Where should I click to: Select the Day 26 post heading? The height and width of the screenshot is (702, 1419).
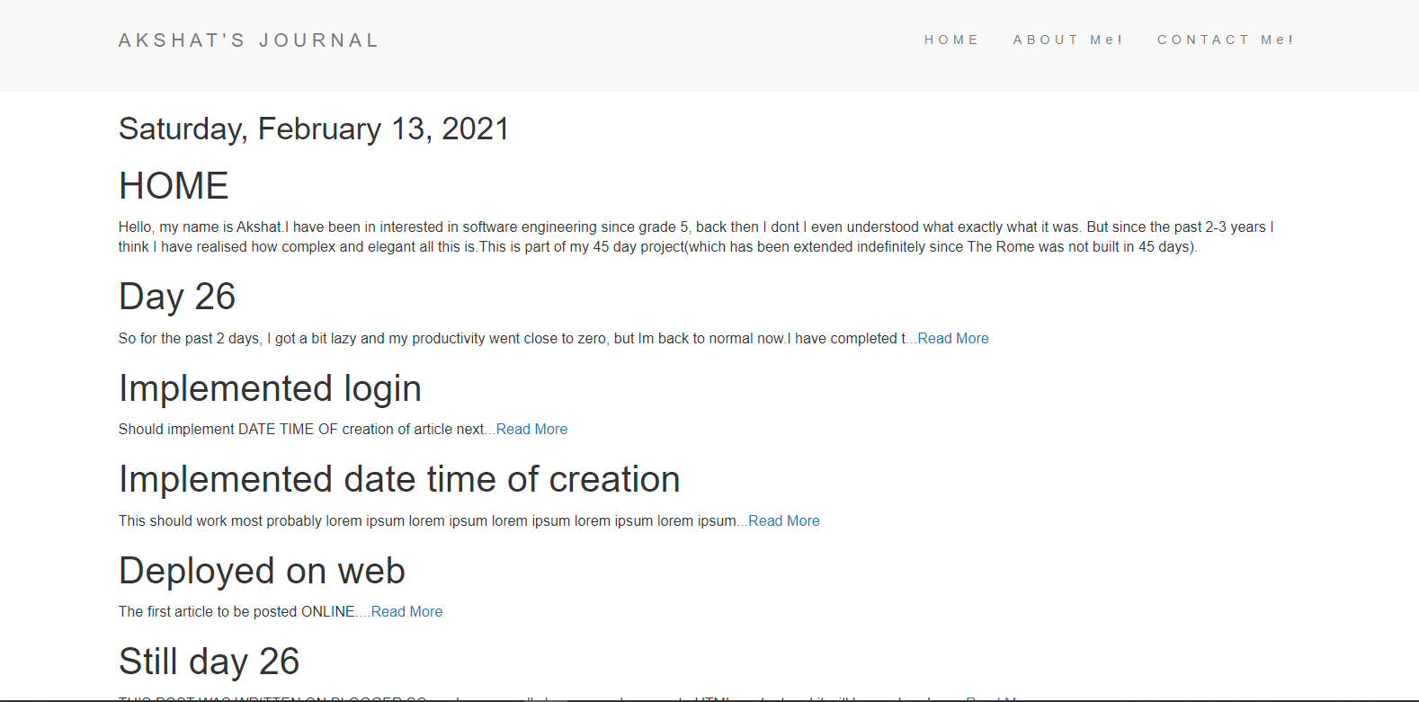(177, 297)
